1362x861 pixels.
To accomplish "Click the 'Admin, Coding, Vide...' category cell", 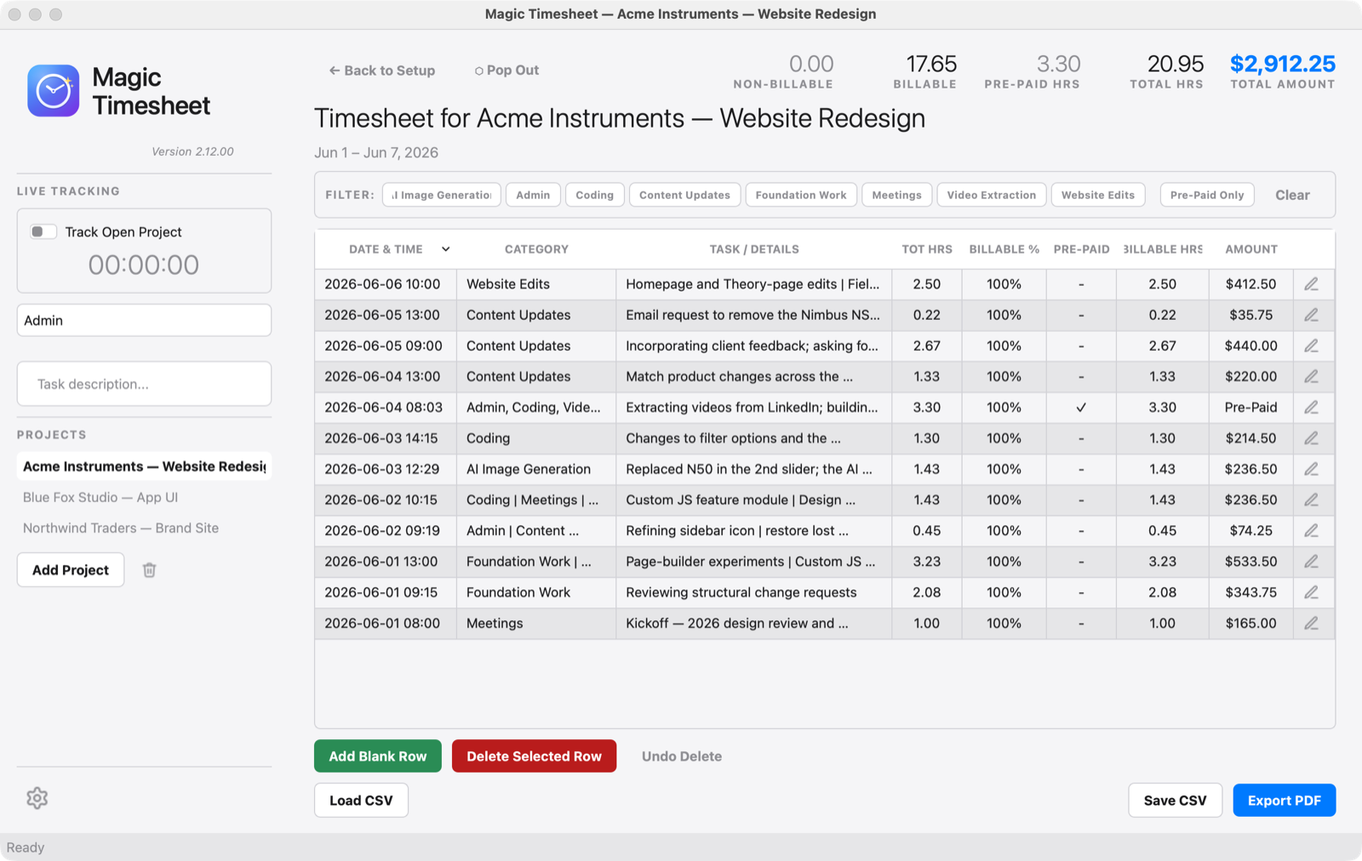I will pyautogui.click(x=535, y=408).
